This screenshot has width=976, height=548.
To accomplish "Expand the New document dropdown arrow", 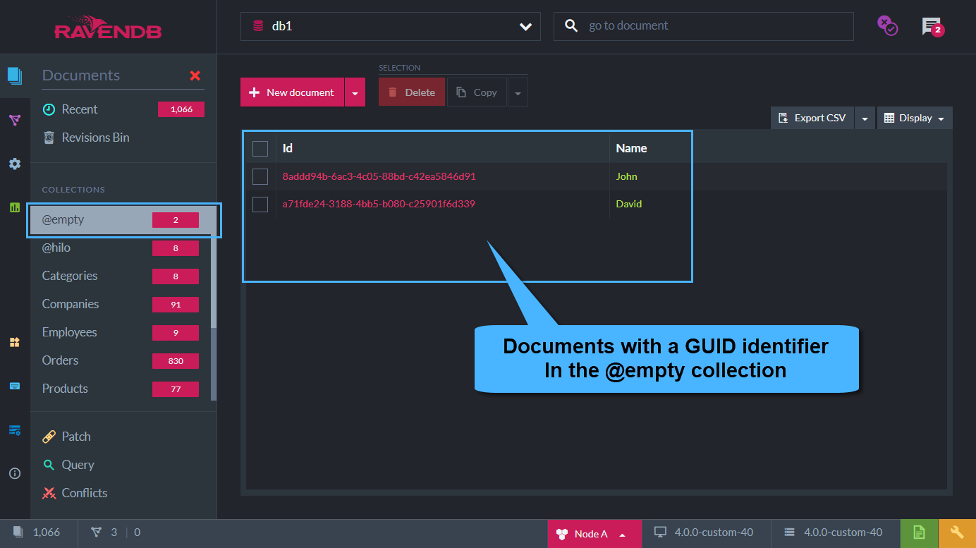I will [x=355, y=92].
